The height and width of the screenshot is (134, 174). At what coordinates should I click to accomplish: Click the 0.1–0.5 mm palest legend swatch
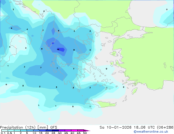[5, 130]
